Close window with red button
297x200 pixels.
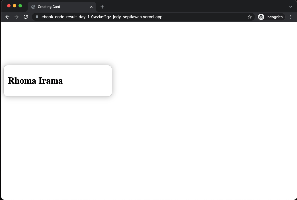[9, 6]
